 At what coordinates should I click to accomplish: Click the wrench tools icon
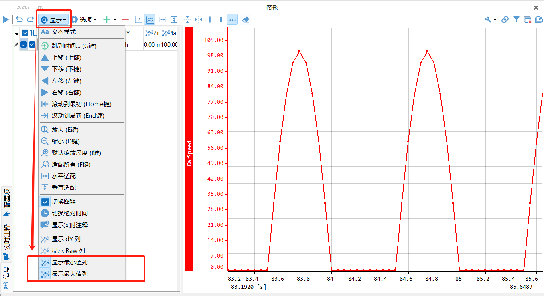[488, 20]
